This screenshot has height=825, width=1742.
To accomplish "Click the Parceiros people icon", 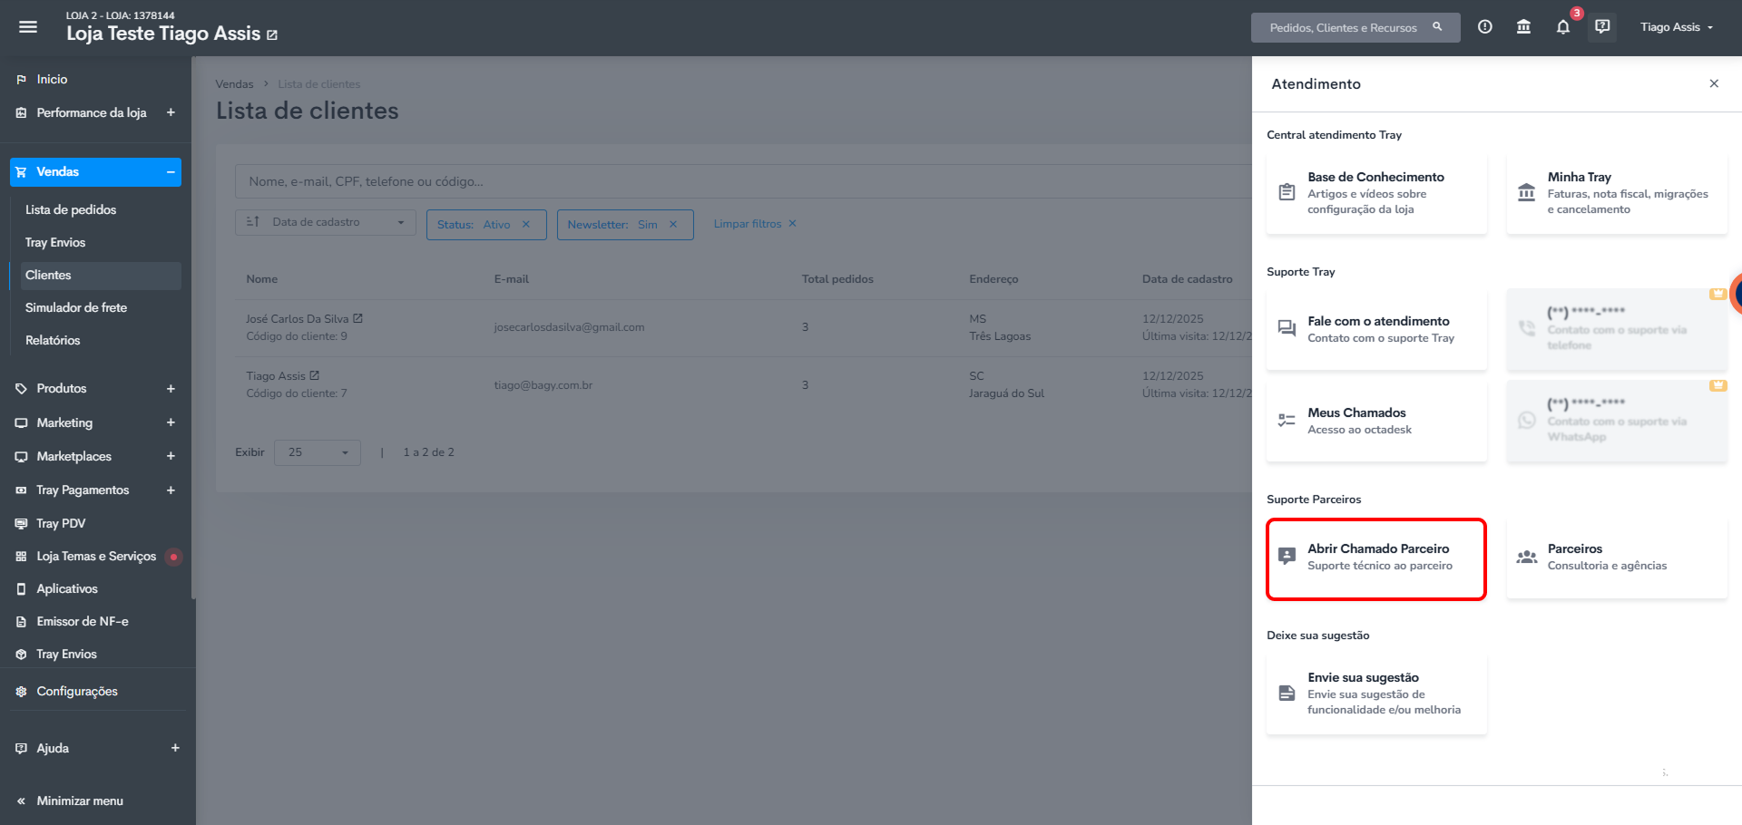I will coord(1527,557).
